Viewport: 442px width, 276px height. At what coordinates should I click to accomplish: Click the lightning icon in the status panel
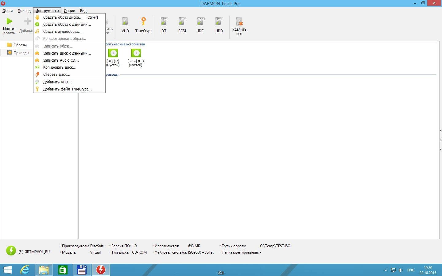tap(11, 251)
